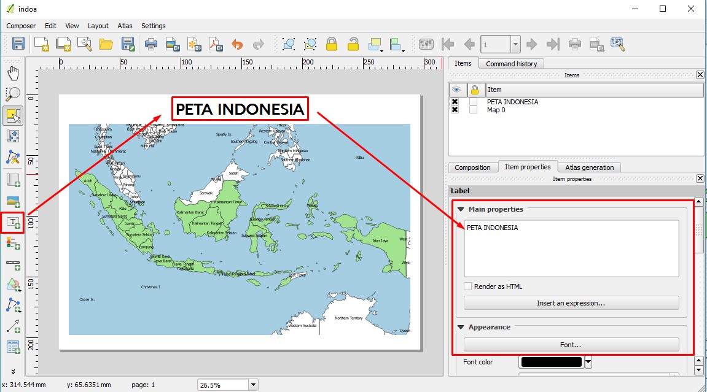The image size is (707, 392).
Task: Select the Add new label tool
Action: (x=14, y=222)
